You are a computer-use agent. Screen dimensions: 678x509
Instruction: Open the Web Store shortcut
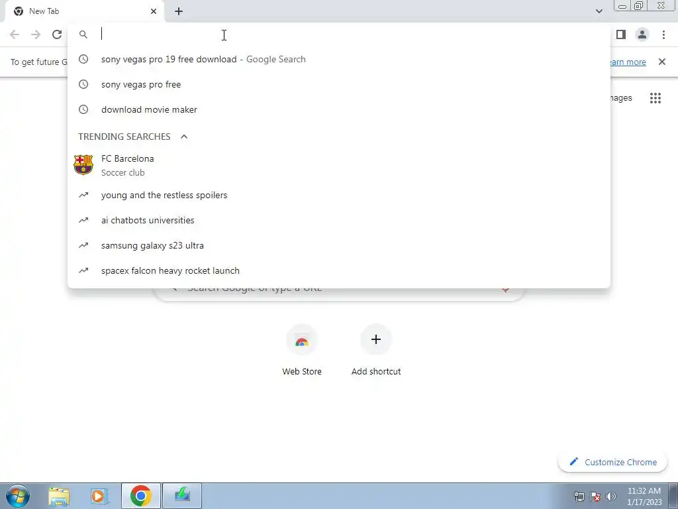[x=302, y=351]
